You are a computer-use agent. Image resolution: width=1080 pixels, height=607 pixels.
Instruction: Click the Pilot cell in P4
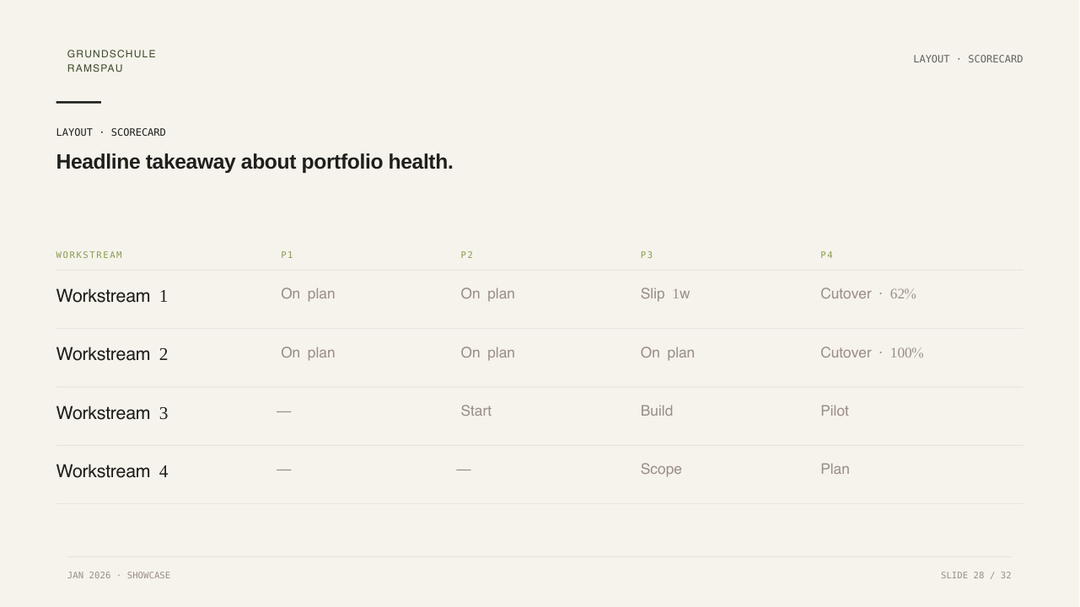pos(835,411)
